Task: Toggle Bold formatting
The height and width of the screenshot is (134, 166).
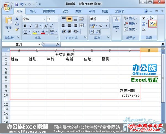Action: (25, 26)
